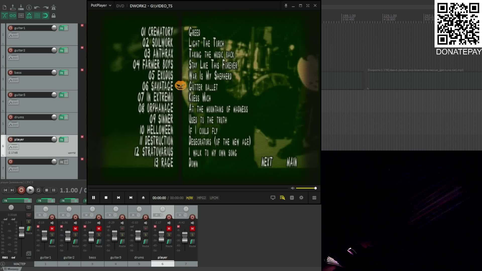
Task: Click the REAPER transport pause button
Action: click(53, 190)
